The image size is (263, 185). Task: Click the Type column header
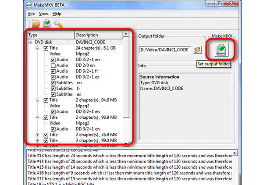(51, 35)
